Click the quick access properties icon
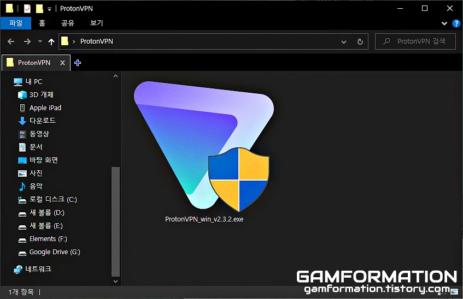Viewport: 463px width, 299px height. (27, 9)
